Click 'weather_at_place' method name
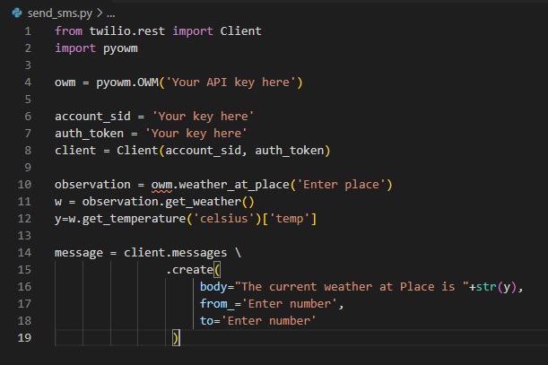Screen dimensions: 548x365 [234, 185]
